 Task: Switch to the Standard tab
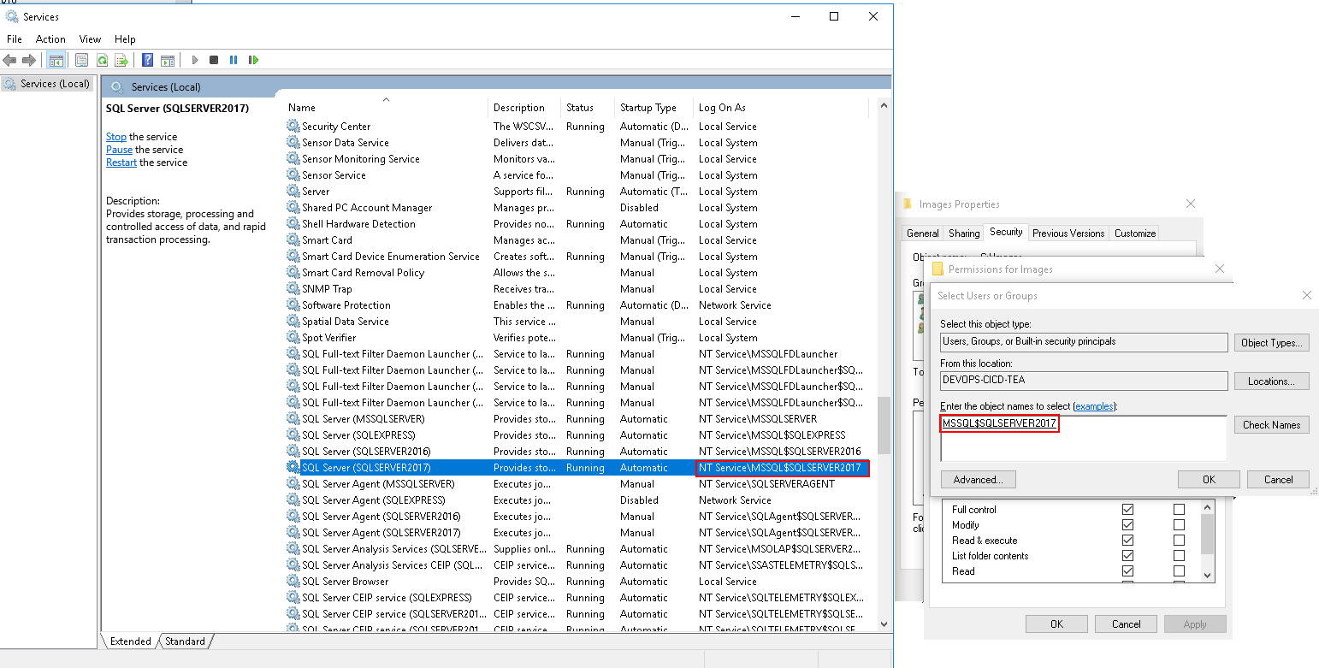(185, 641)
